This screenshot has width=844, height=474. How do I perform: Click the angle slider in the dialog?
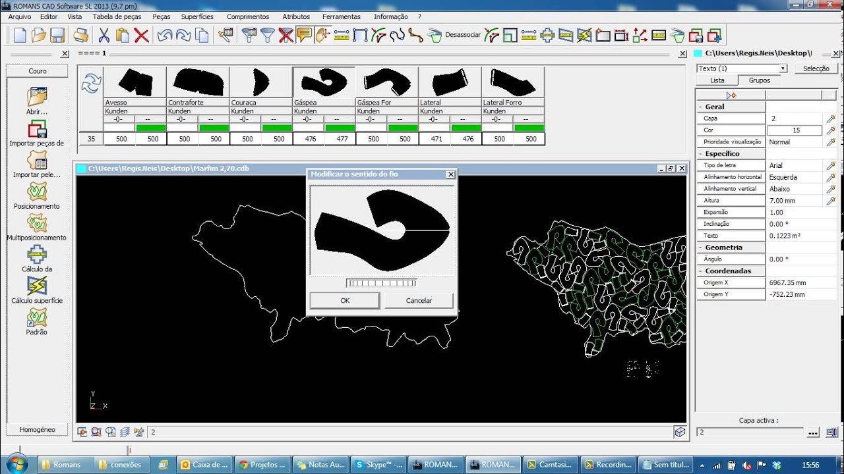(382, 283)
